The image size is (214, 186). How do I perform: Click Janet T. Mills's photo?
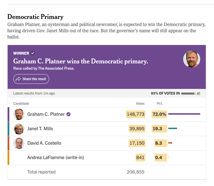[x=19, y=129]
